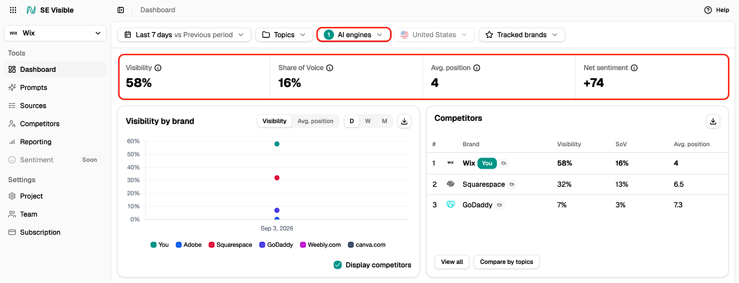This screenshot has width=739, height=283.
Task: Open Reporting from the sidebar
Action: tap(55, 142)
